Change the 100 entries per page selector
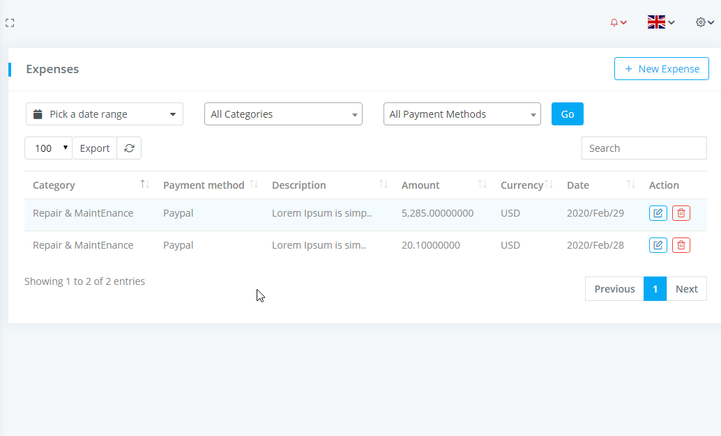 [x=48, y=148]
